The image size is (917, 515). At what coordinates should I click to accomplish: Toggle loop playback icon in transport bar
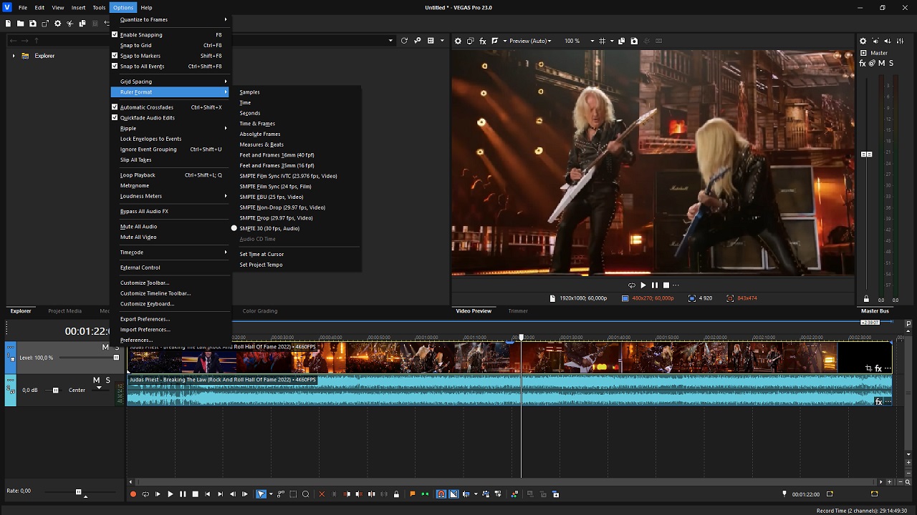point(145,494)
